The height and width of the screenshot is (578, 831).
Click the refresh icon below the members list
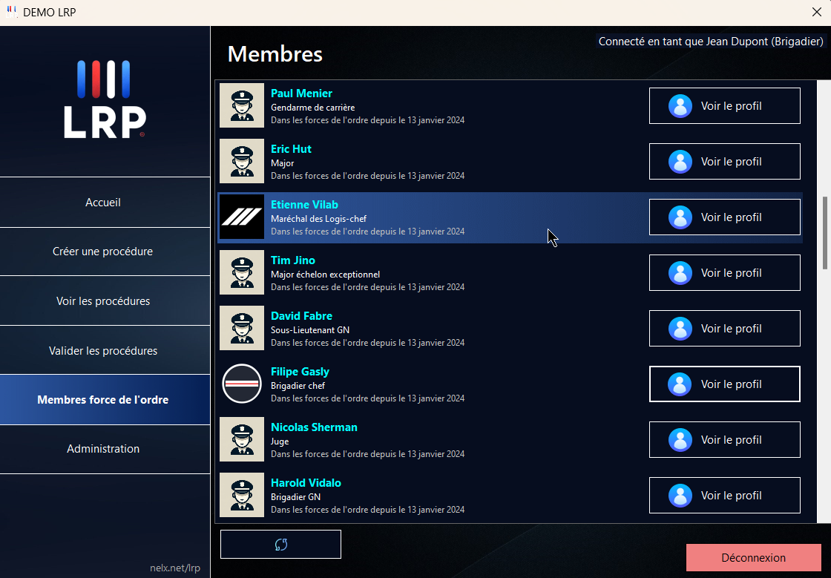280,544
